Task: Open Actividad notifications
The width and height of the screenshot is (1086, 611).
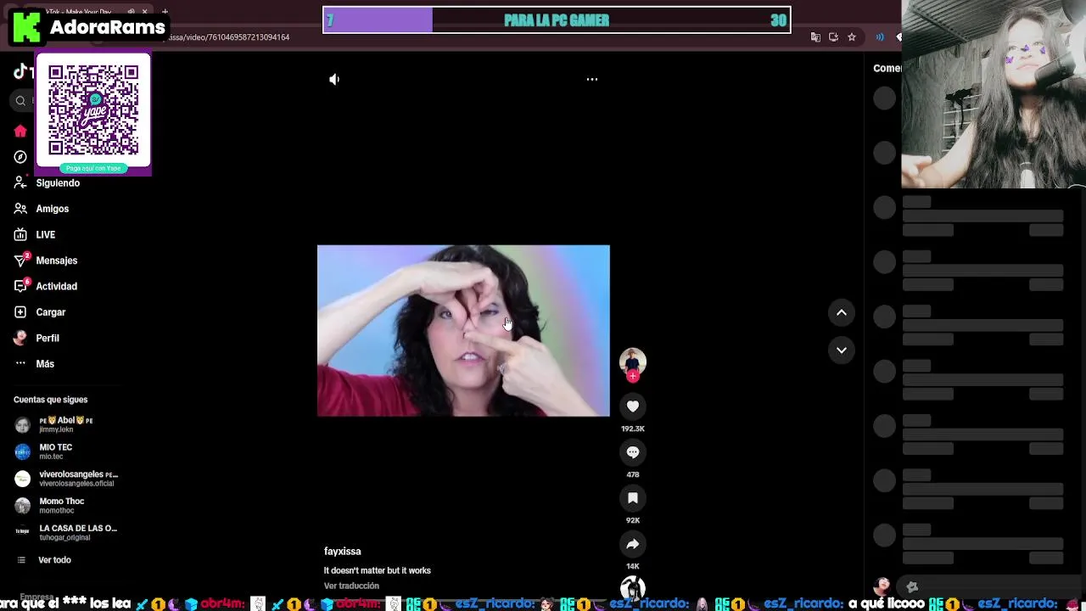Action: point(46,286)
